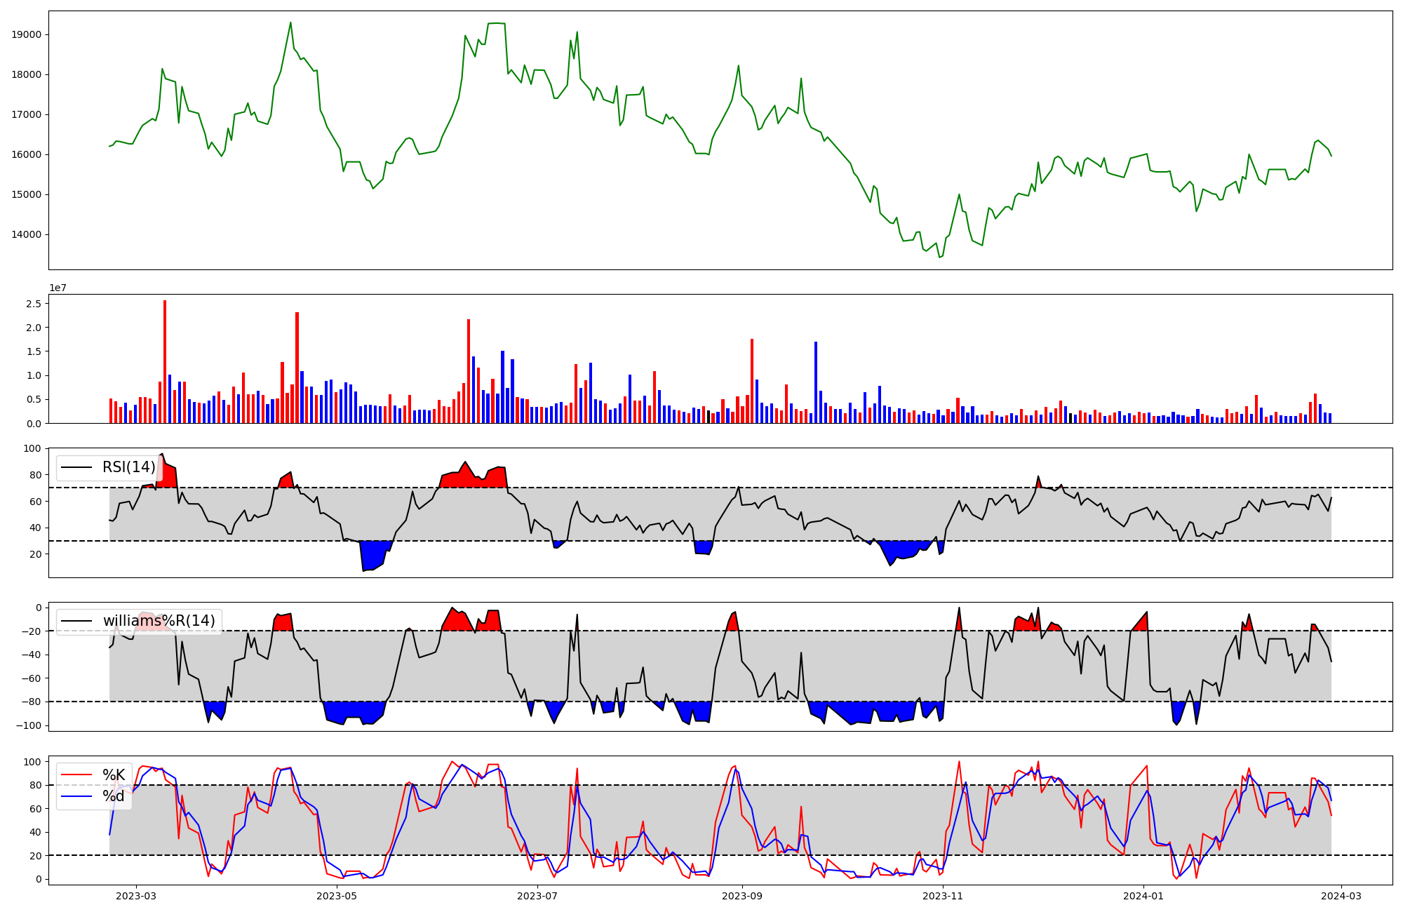Image resolution: width=1403 pixels, height=912 pixels.
Task: Click the 2024-01 x-axis date label
Action: [x=1144, y=895]
